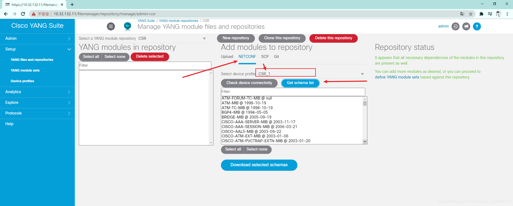The height and width of the screenshot is (206, 513).
Task: Click the browser address bar URL
Action: pyautogui.click(x=105, y=14)
